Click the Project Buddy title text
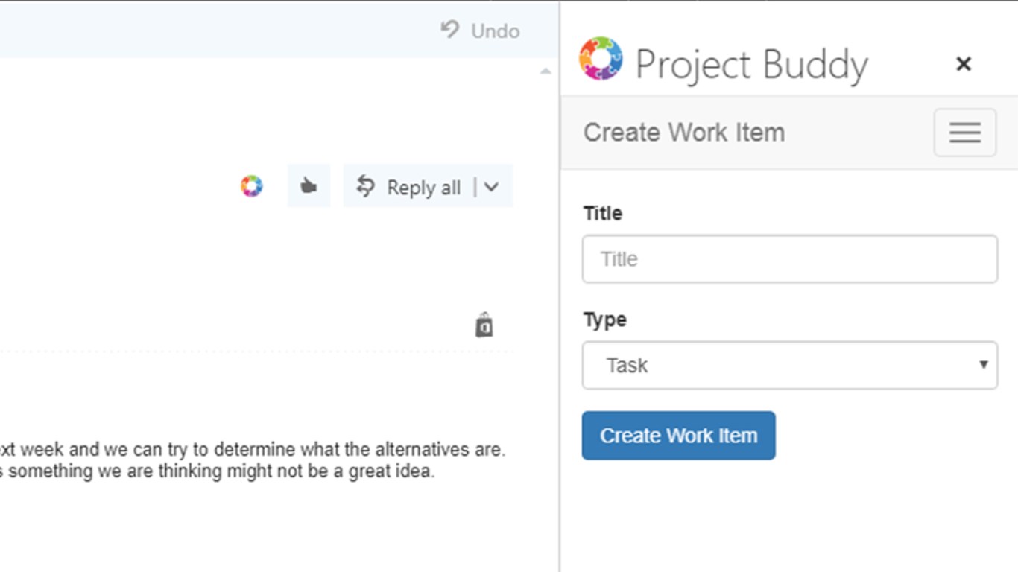This screenshot has width=1018, height=572. [751, 65]
